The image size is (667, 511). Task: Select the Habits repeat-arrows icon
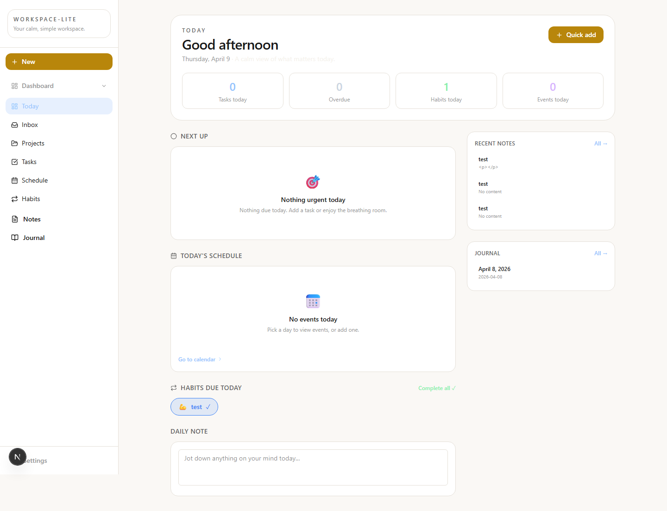[15, 199]
